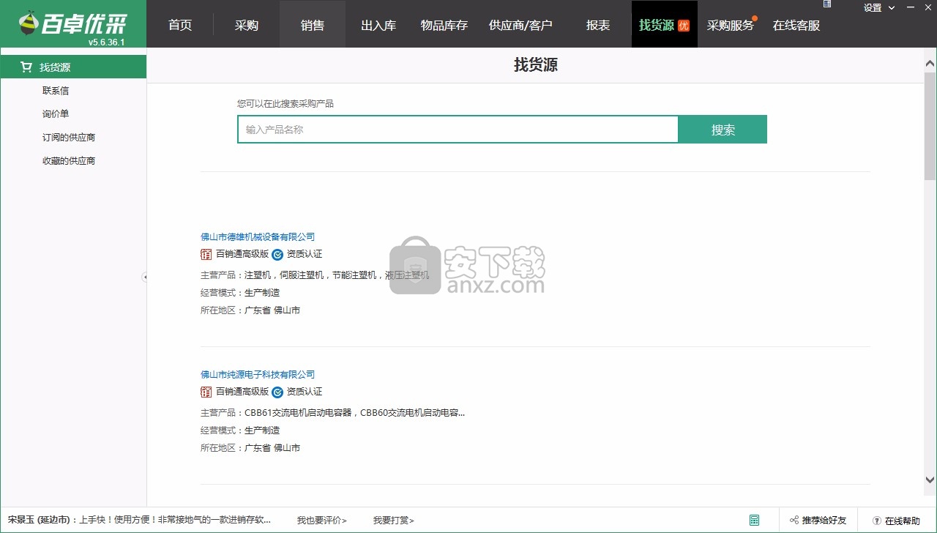
Task: Click the orange 优 badge on 找货源 tab
Action: 684,26
